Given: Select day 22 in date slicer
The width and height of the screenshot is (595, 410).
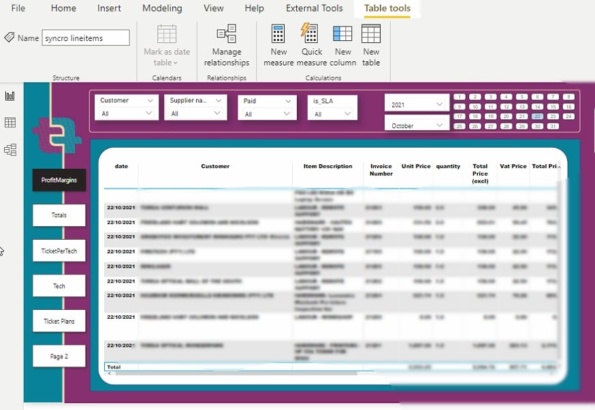Looking at the screenshot, I should (537, 116).
